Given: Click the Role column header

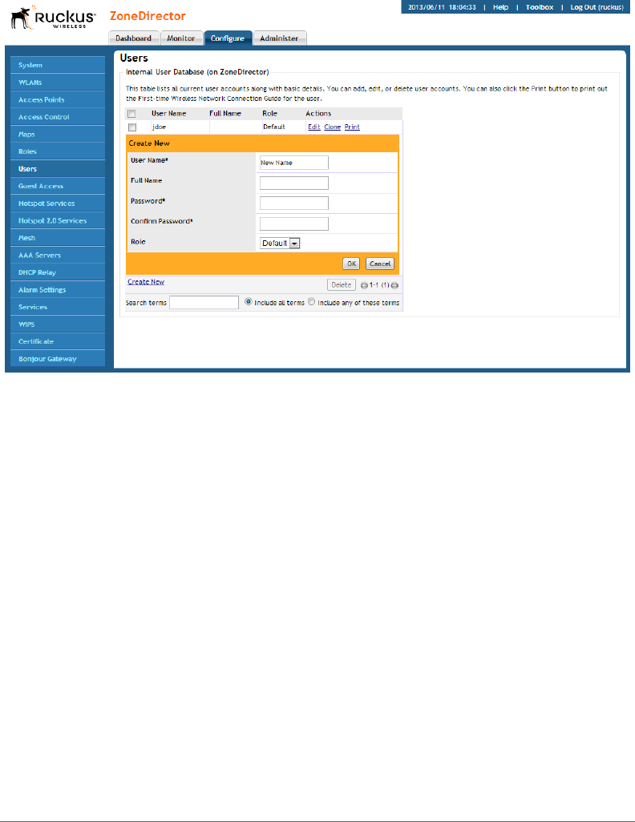Looking at the screenshot, I should point(269,113).
